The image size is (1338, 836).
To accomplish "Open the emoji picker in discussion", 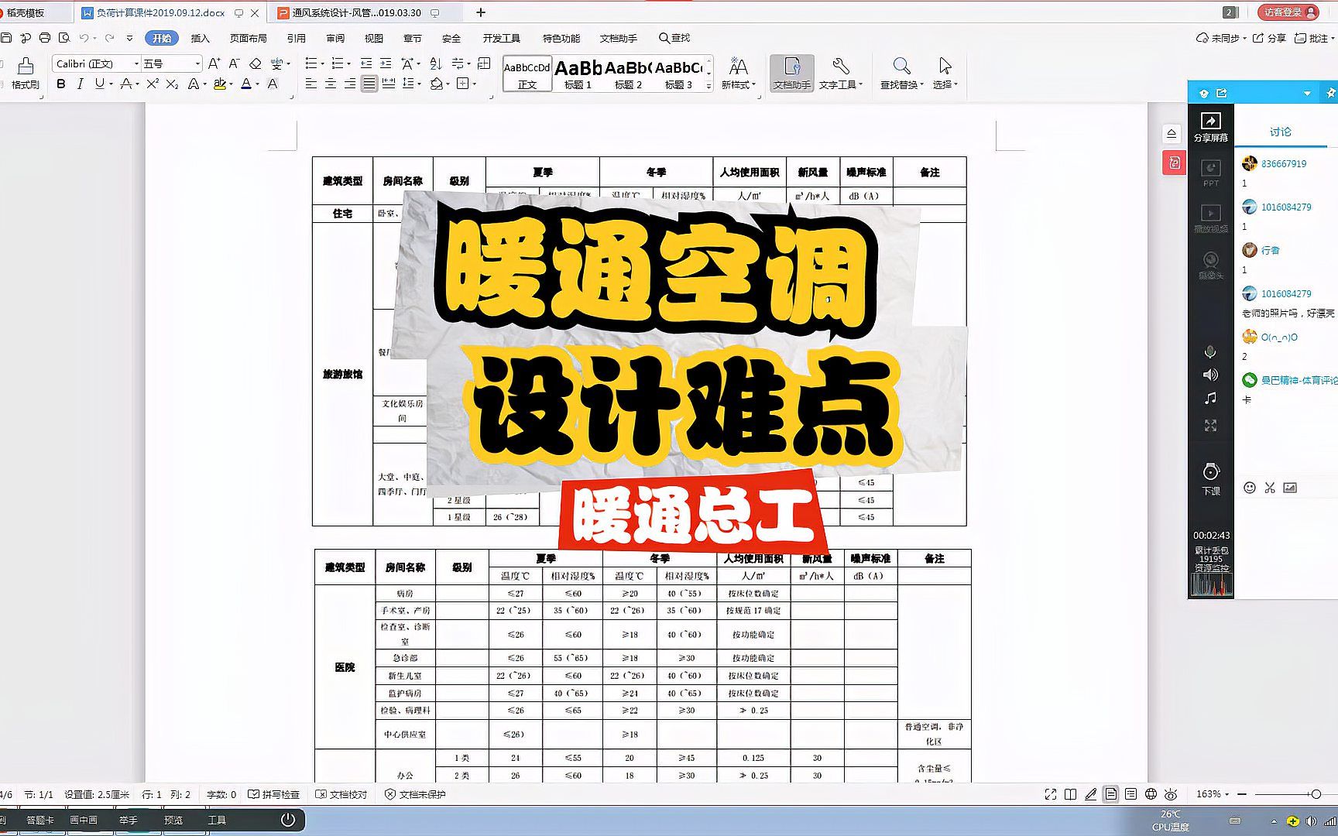I will click(x=1249, y=488).
